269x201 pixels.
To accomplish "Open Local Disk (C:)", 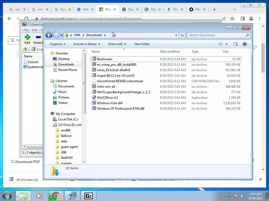I will click(x=68, y=119).
